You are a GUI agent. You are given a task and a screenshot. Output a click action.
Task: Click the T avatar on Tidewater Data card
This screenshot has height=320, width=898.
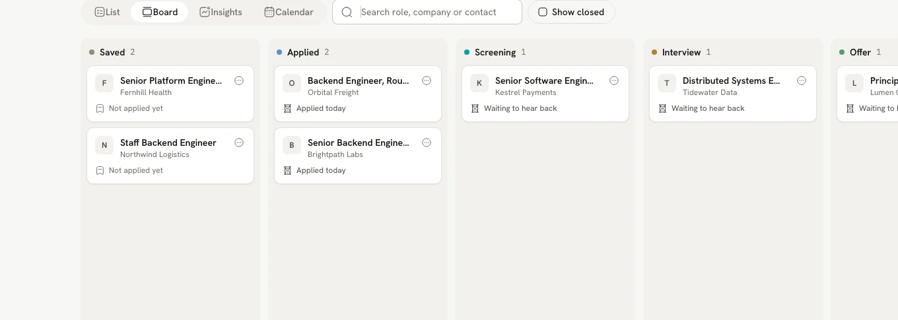pyautogui.click(x=667, y=83)
